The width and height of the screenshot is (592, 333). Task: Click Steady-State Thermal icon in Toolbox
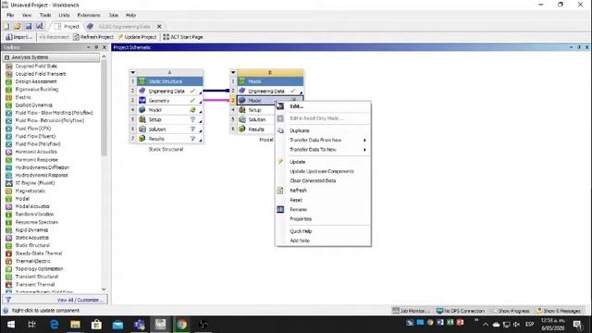click(8, 253)
